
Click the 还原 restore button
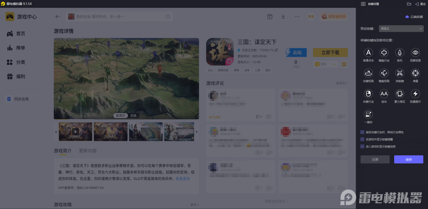[x=375, y=159]
